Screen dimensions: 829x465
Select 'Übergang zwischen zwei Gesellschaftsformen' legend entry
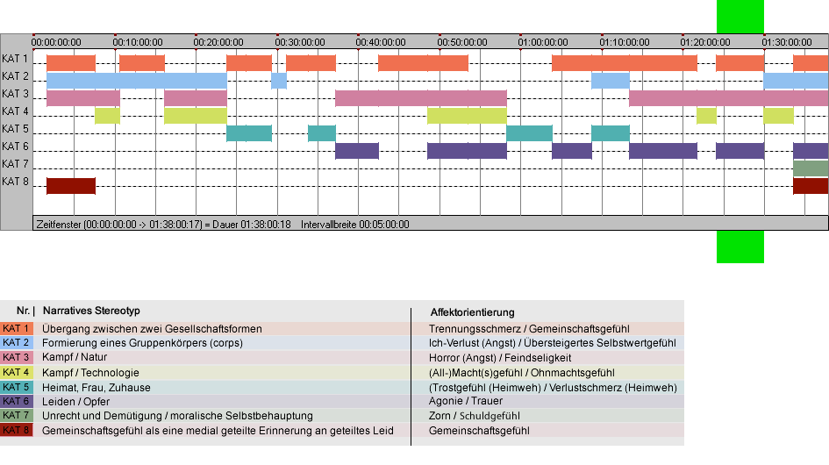tap(153, 328)
